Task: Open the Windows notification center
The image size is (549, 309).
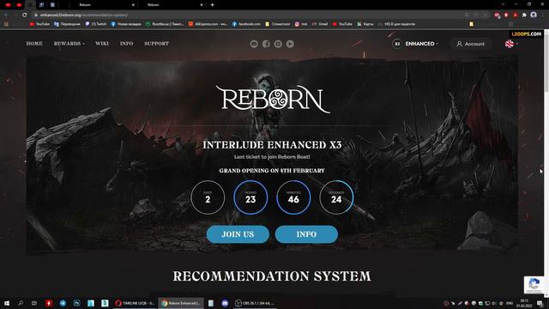Action: 540,303
